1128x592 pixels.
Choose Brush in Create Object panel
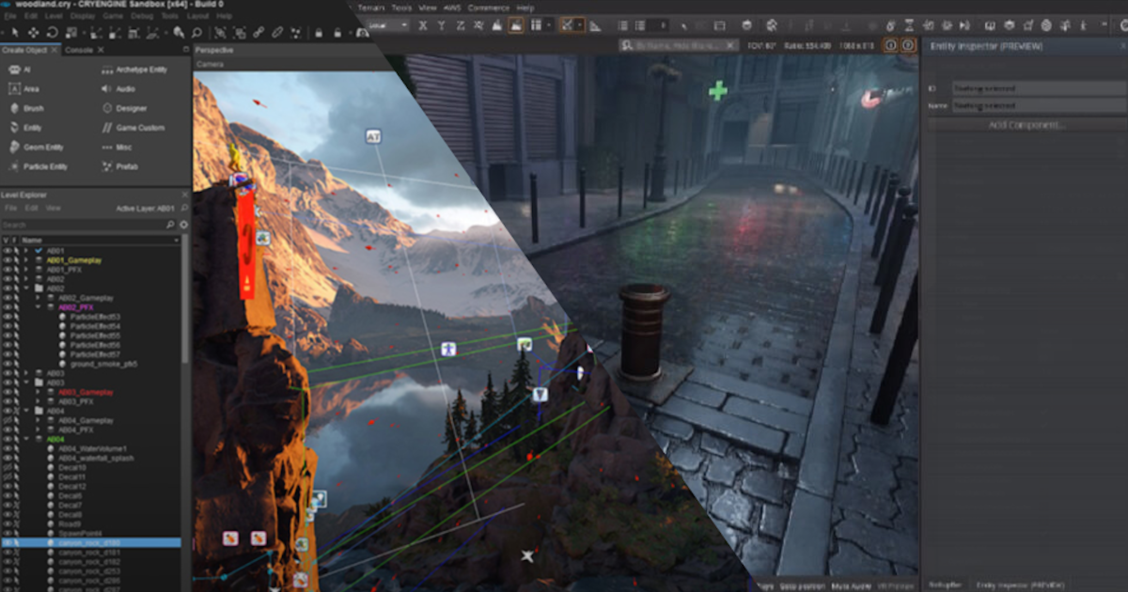[x=27, y=109]
